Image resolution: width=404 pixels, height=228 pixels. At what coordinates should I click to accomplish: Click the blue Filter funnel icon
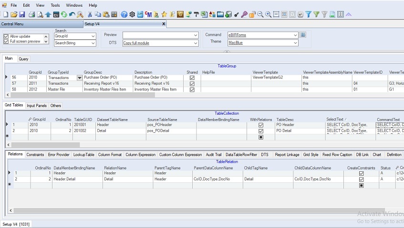(308, 14)
